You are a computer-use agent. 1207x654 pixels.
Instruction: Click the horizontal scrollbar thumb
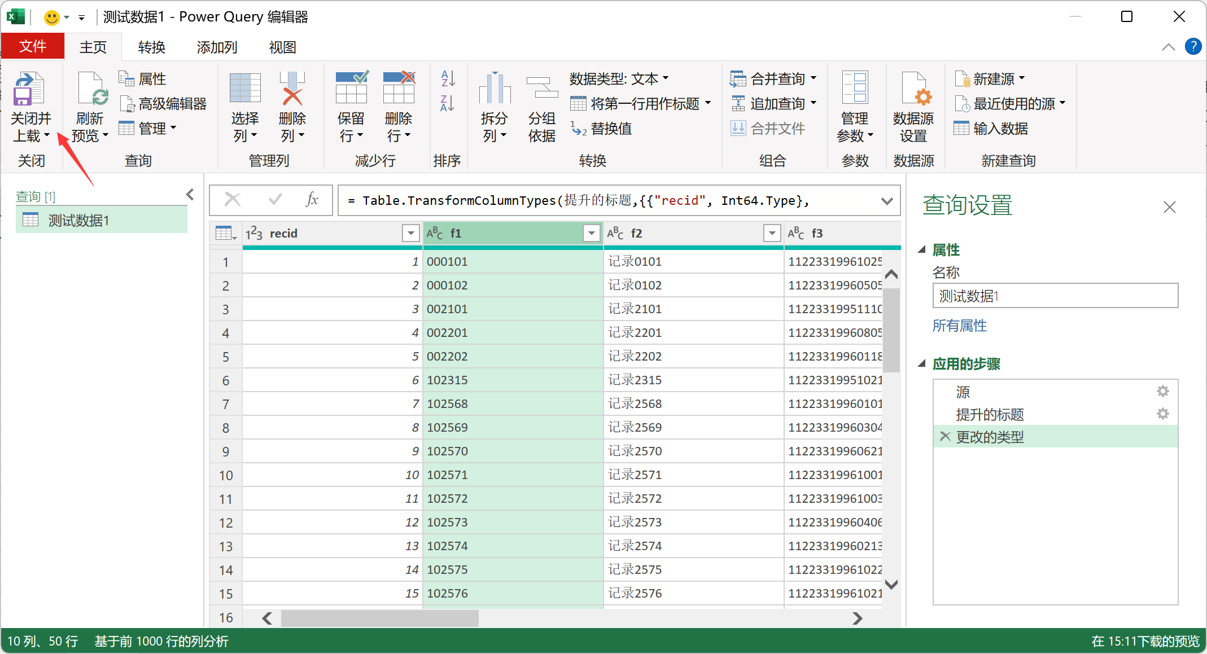pyautogui.click(x=379, y=618)
